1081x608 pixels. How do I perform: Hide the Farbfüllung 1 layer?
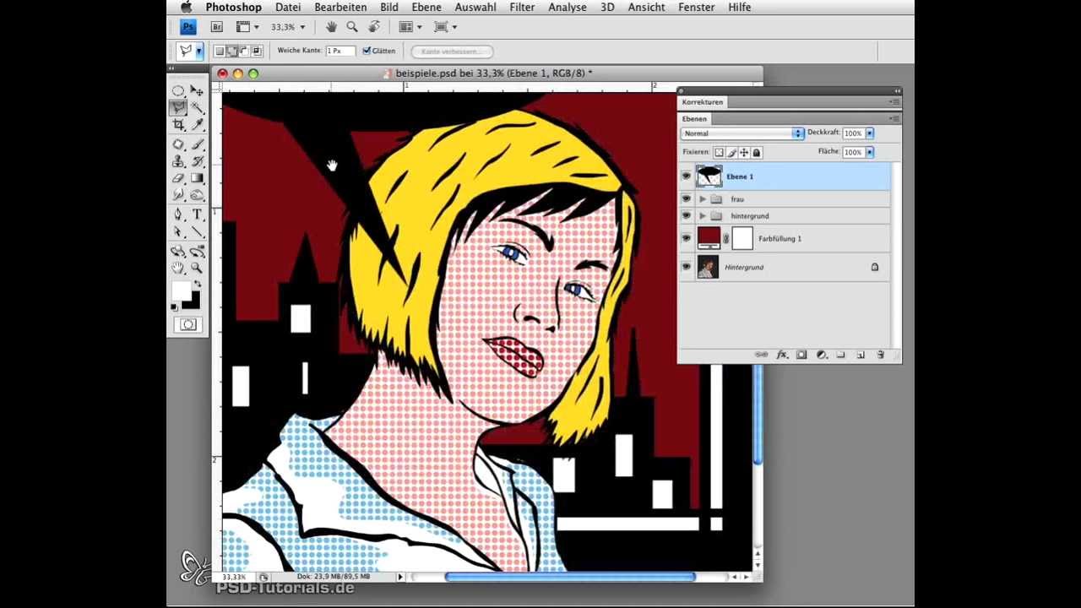686,239
